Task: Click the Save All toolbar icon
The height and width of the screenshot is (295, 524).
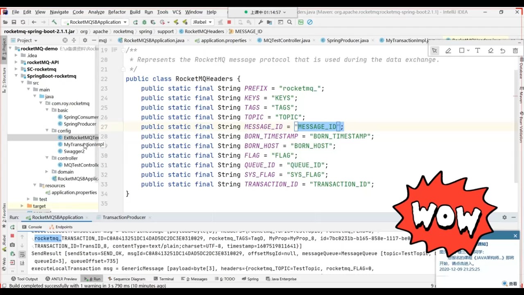Action: click(14, 22)
